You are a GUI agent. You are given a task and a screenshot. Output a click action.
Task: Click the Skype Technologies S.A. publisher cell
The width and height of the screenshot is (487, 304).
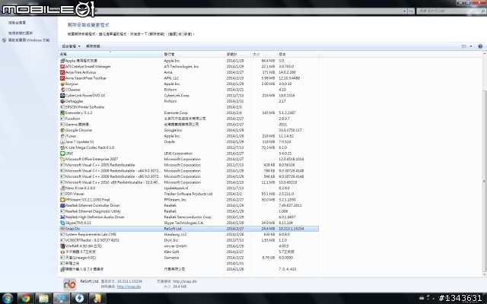tap(184, 223)
